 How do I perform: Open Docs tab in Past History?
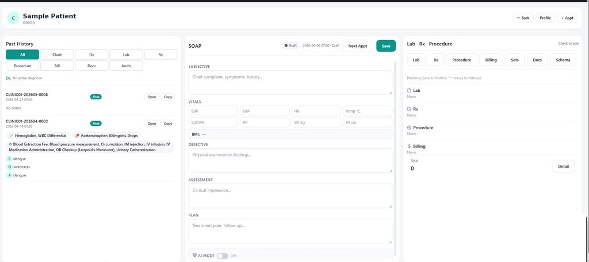91,65
